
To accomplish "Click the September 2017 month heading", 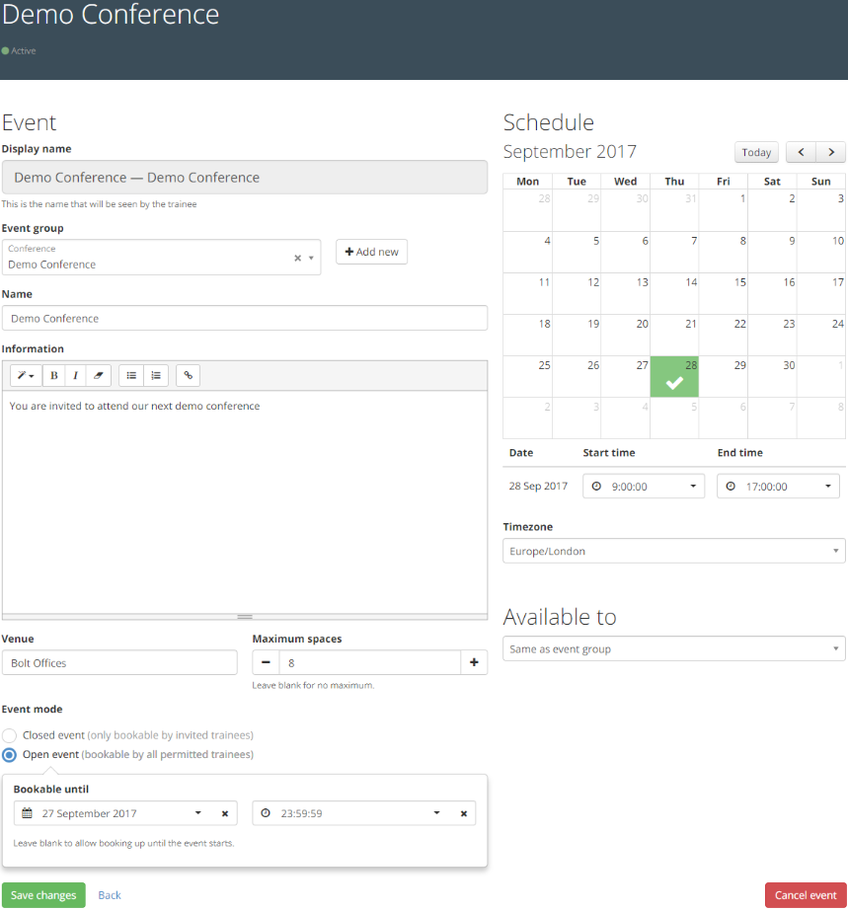I will point(570,151).
